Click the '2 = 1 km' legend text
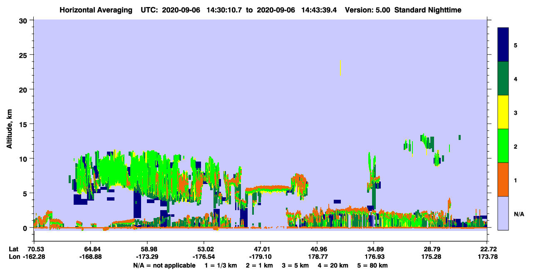The width and height of the screenshot is (541, 277). coord(260,265)
